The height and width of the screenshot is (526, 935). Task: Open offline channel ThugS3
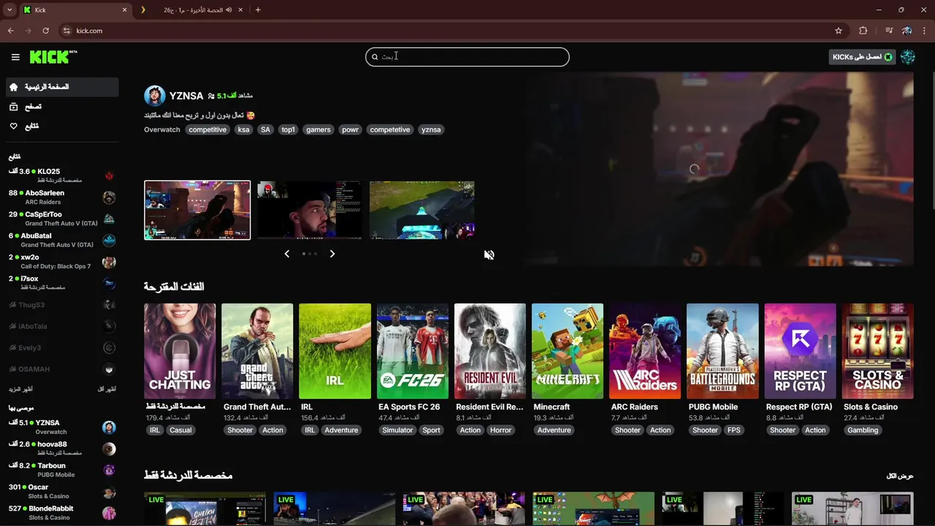[x=62, y=305]
